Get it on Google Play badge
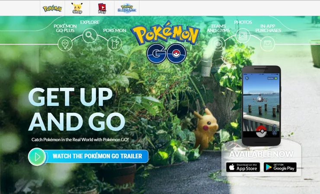320x194 pixels. pyautogui.click(x=280, y=167)
